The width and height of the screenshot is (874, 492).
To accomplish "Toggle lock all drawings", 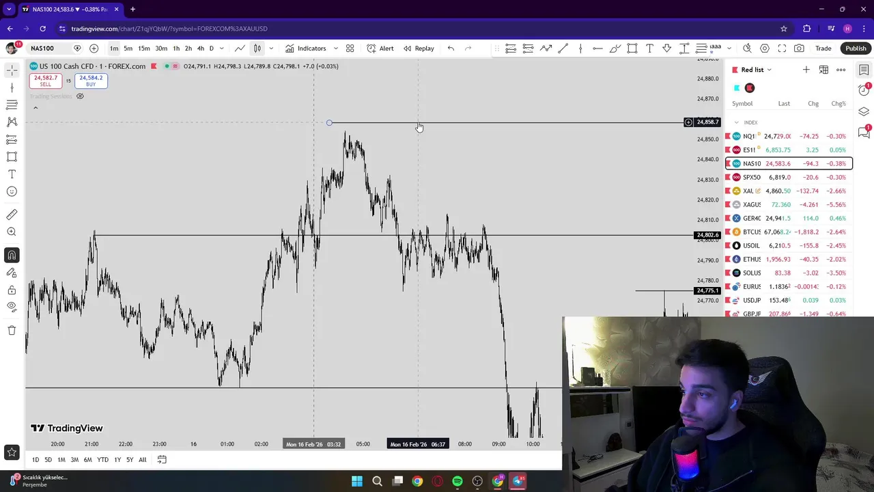I will click(x=12, y=290).
